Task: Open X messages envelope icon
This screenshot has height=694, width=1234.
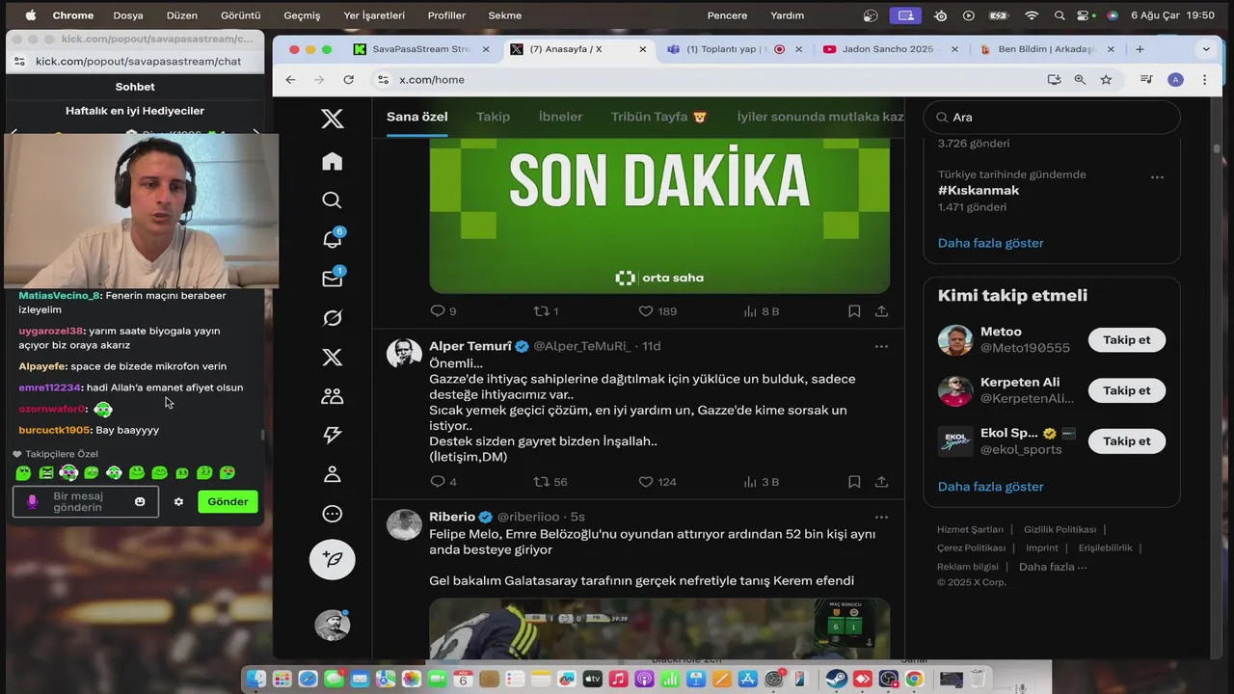Action: coord(332,279)
